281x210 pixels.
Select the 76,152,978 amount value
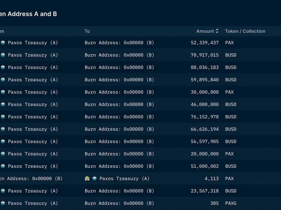tap(204, 117)
